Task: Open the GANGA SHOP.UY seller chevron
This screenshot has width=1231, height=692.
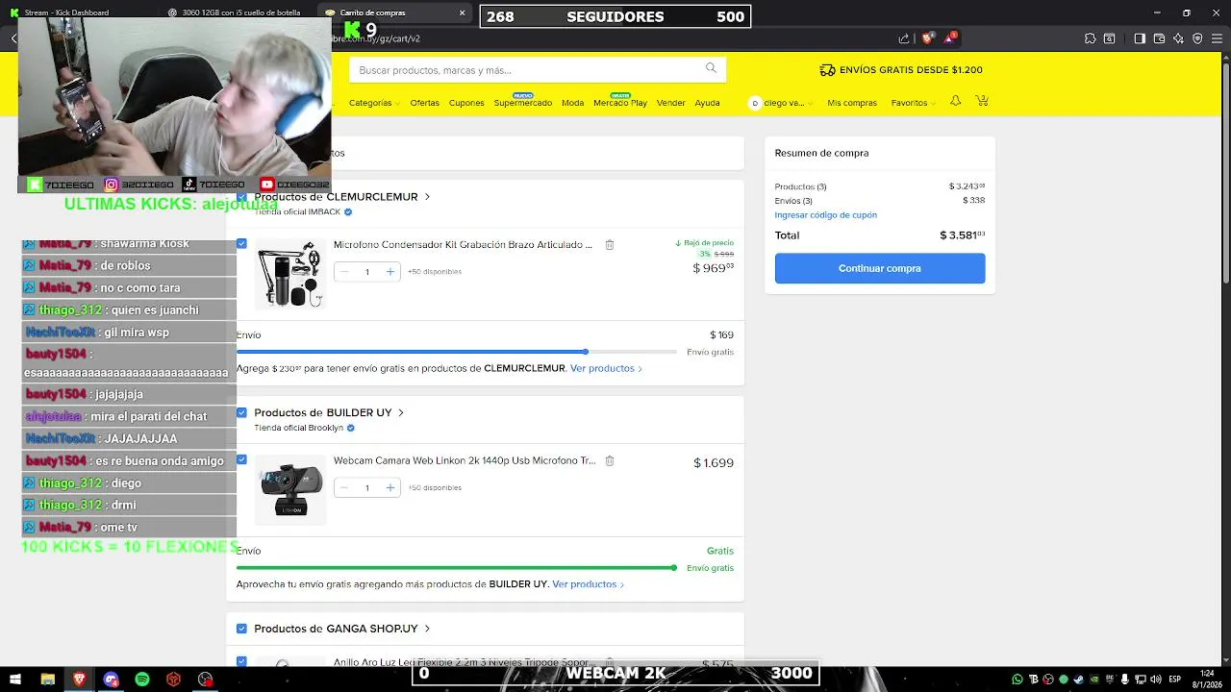Action: click(427, 629)
